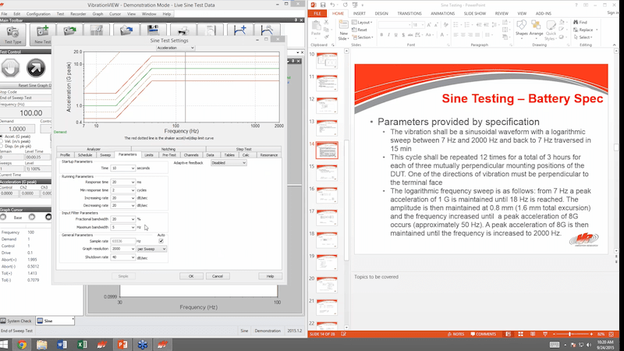624x351 pixels.
Task: Open Google Chrome from taskbar
Action: pos(22,345)
